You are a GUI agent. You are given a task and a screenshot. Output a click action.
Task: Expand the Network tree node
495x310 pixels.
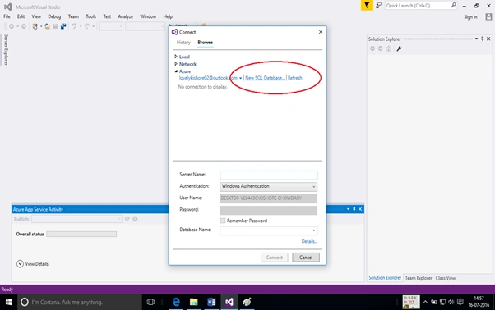click(x=176, y=64)
